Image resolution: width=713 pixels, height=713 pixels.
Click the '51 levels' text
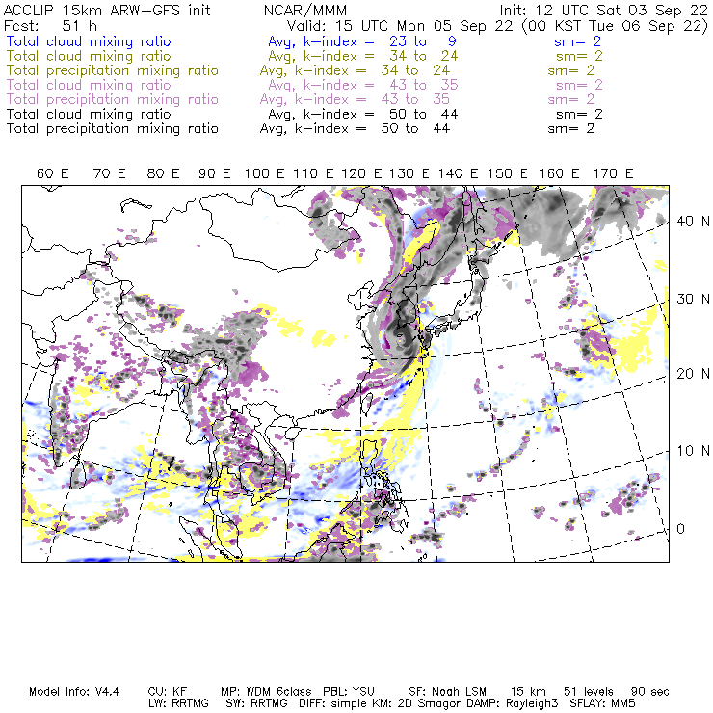[589, 692]
